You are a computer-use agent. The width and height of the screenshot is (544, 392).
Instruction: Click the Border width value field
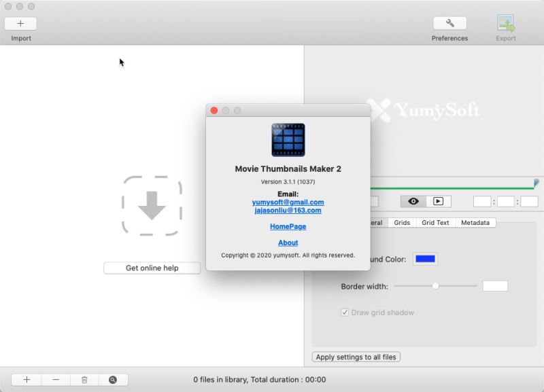point(495,286)
